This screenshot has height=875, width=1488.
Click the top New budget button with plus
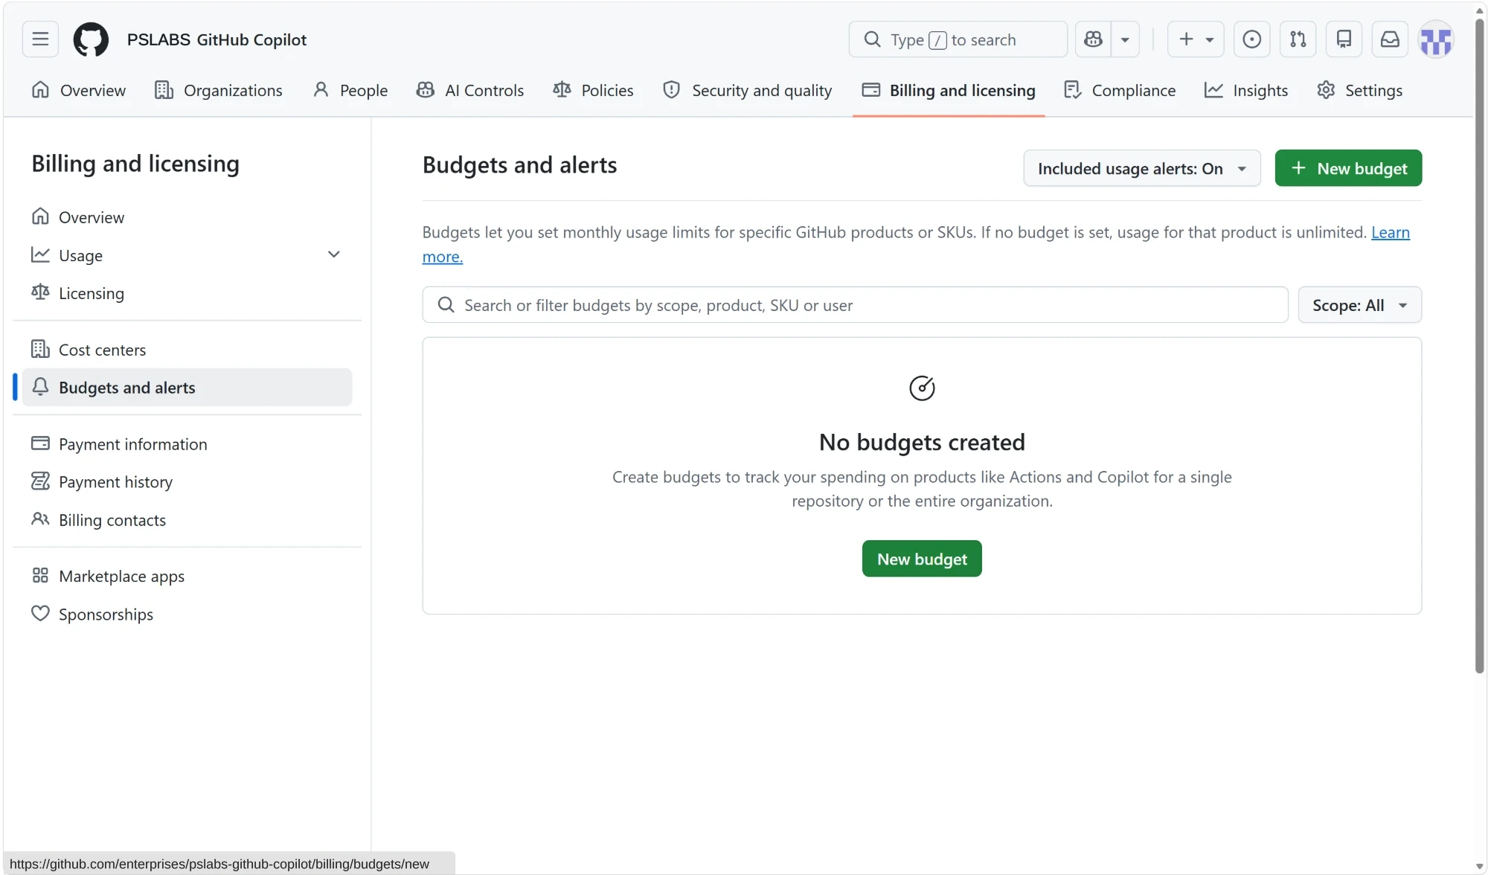(x=1348, y=168)
